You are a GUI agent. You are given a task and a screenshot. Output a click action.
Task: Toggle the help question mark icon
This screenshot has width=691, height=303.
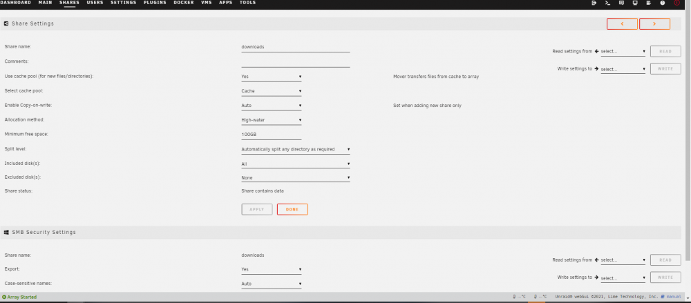663,3
